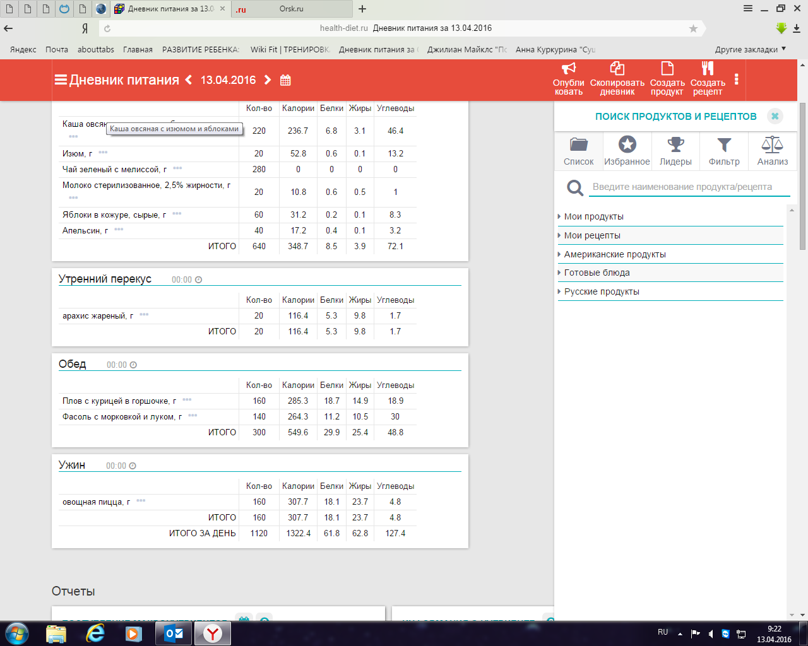Screen dimensions: 808x646
Task: Open the calendar date picker icon
Action: pos(285,80)
